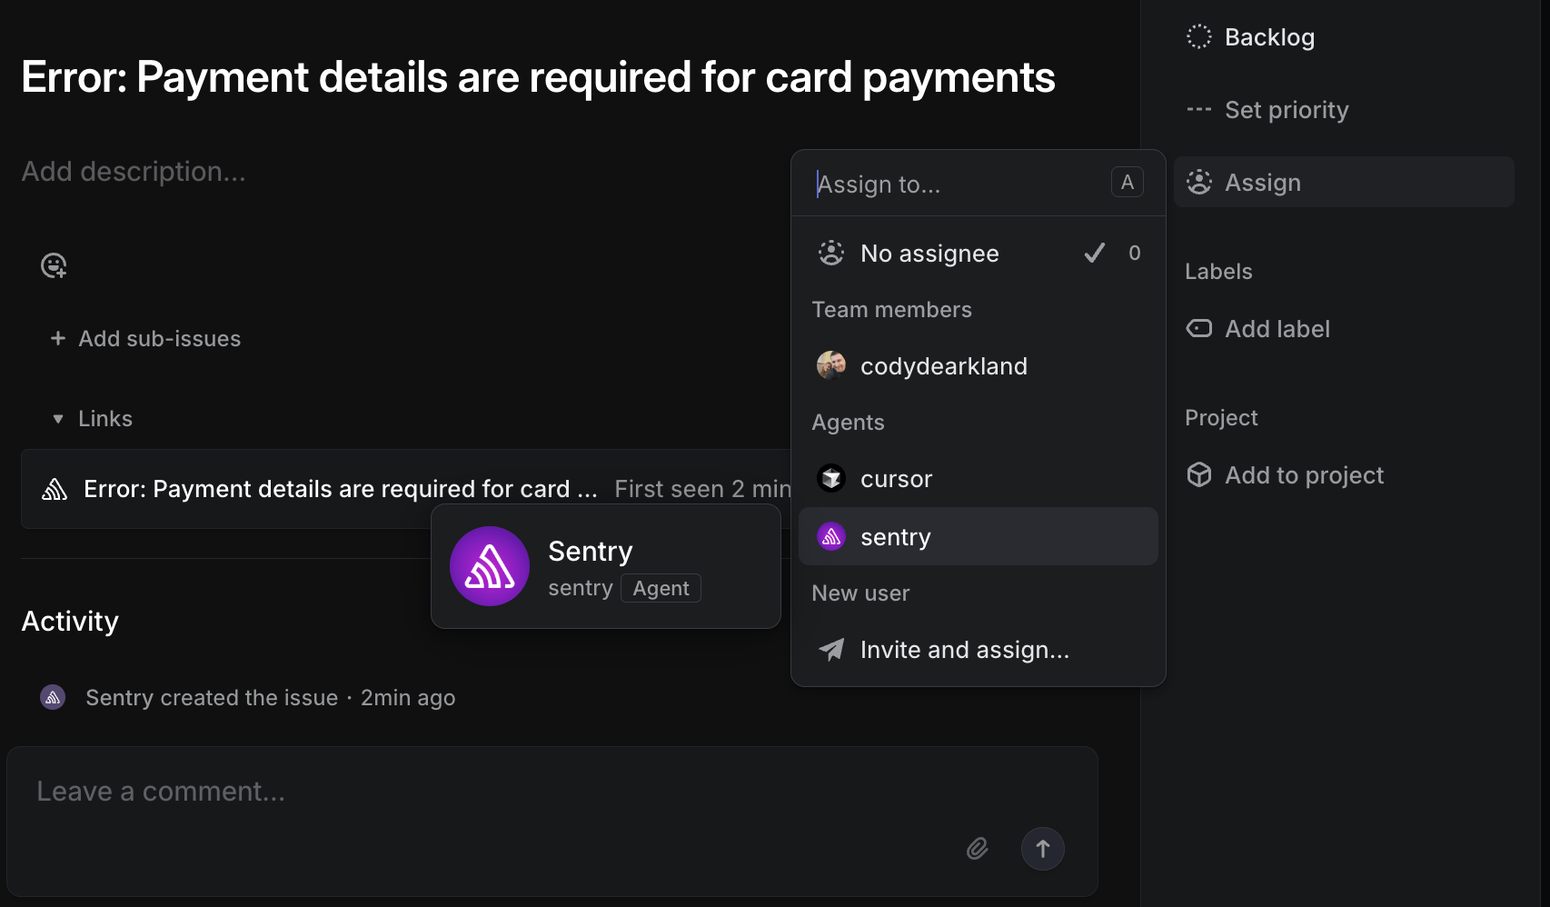Click the Backlog status circle icon

(x=1198, y=36)
